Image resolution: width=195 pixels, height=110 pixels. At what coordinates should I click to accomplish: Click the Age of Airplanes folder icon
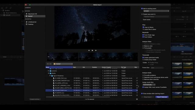(x=52, y=76)
